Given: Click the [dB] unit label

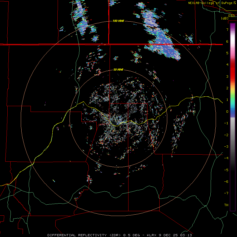Looking at the screenshot, I should [x=225, y=18].
